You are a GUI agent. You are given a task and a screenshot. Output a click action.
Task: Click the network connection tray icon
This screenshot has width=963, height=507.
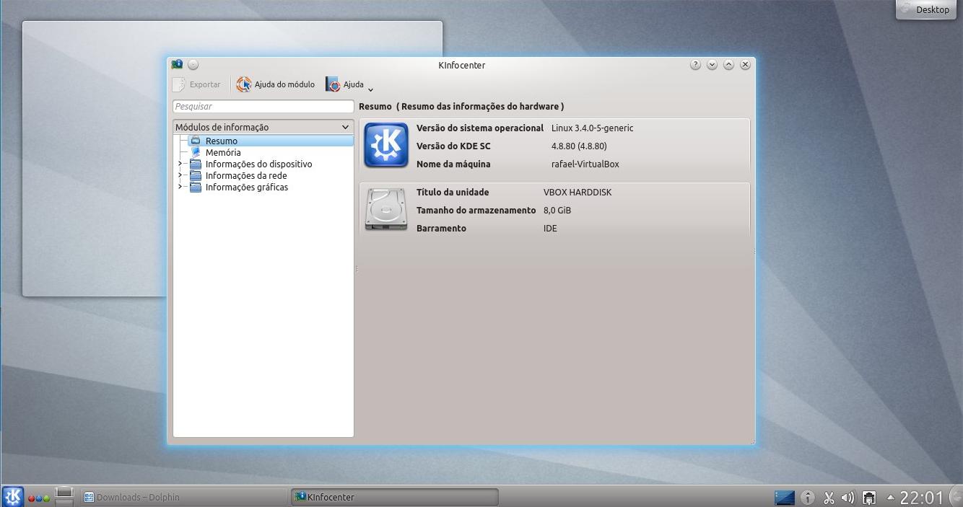pos(869,498)
